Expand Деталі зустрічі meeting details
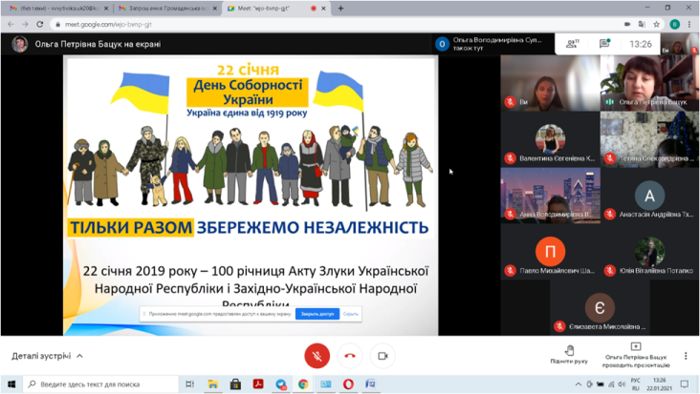The image size is (700, 394). click(x=47, y=356)
